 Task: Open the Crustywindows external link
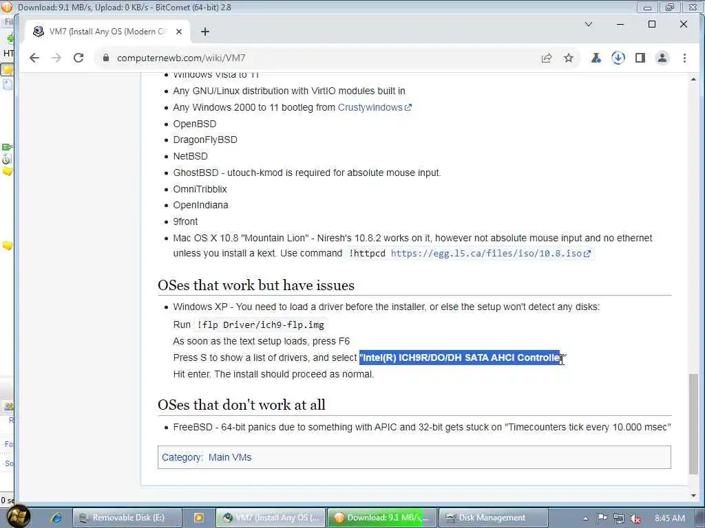click(x=375, y=107)
